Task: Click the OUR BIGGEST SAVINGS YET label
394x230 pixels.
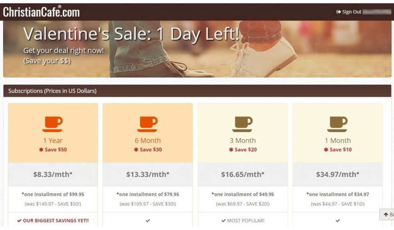Action: [x=53, y=221]
